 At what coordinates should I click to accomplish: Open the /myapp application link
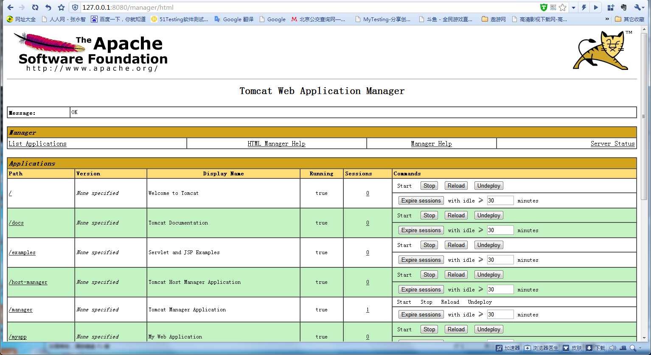pyautogui.click(x=17, y=337)
